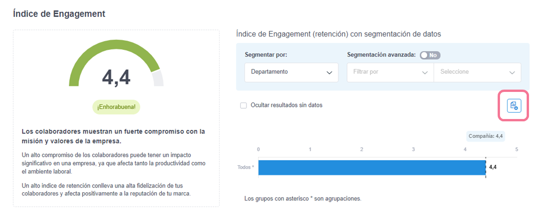Viewport: 543px width, 210px height.
Task: Check the Ocultar resultados sin datos checkbox
Action: click(243, 105)
